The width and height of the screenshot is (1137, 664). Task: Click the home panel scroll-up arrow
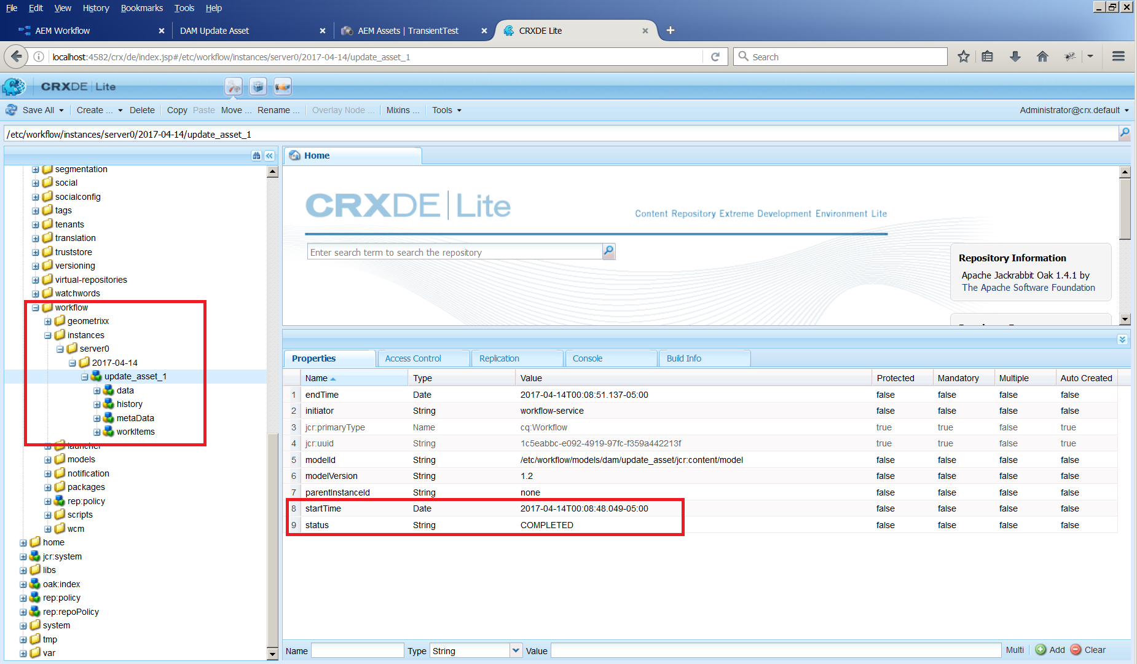[1125, 172]
